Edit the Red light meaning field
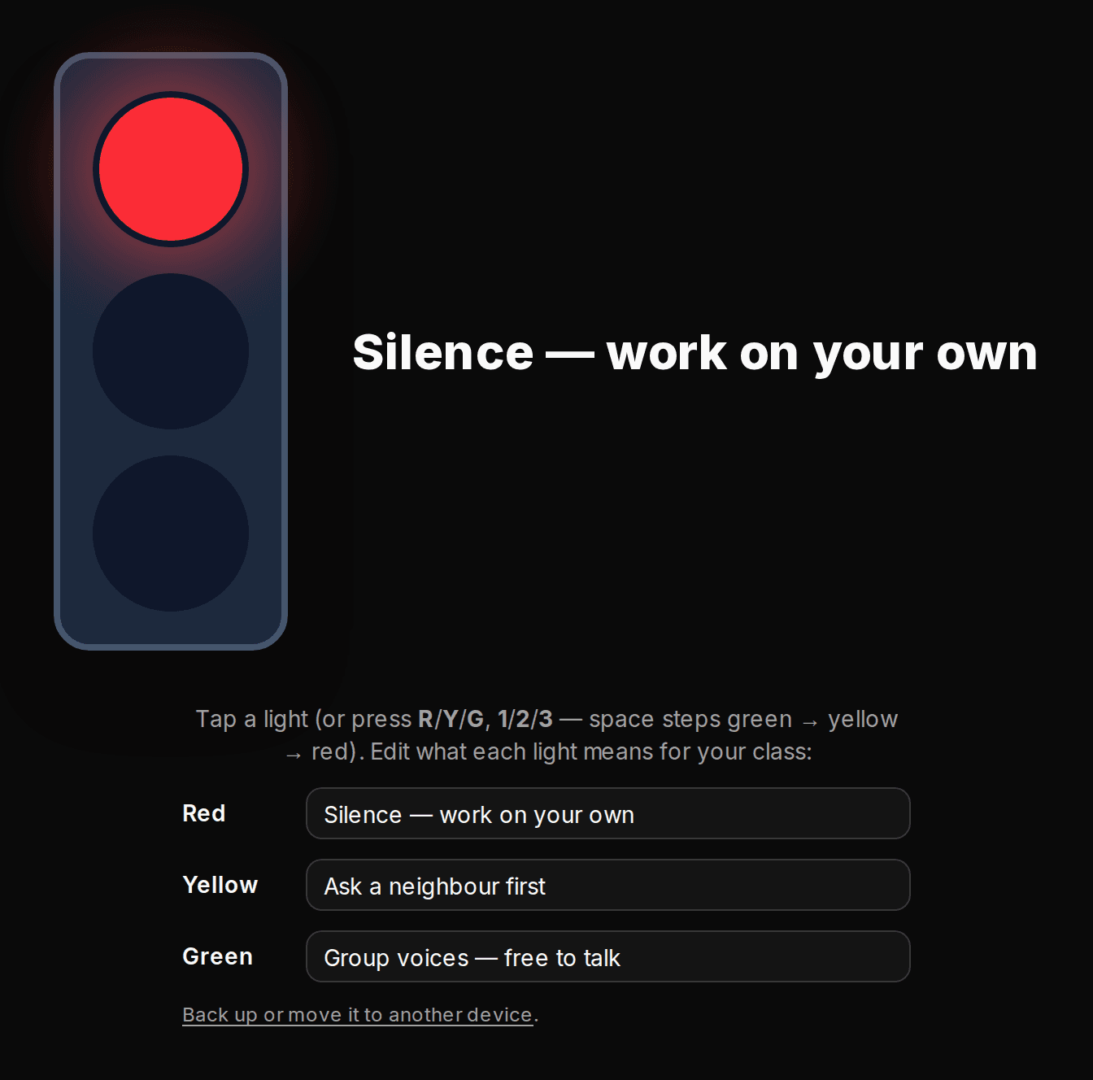Viewport: 1093px width, 1080px height. [607, 813]
